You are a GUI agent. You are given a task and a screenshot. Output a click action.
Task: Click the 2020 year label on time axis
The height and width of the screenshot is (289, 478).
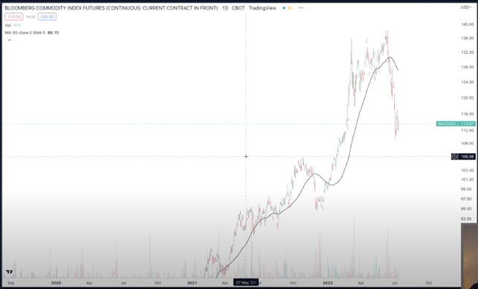coord(56,283)
